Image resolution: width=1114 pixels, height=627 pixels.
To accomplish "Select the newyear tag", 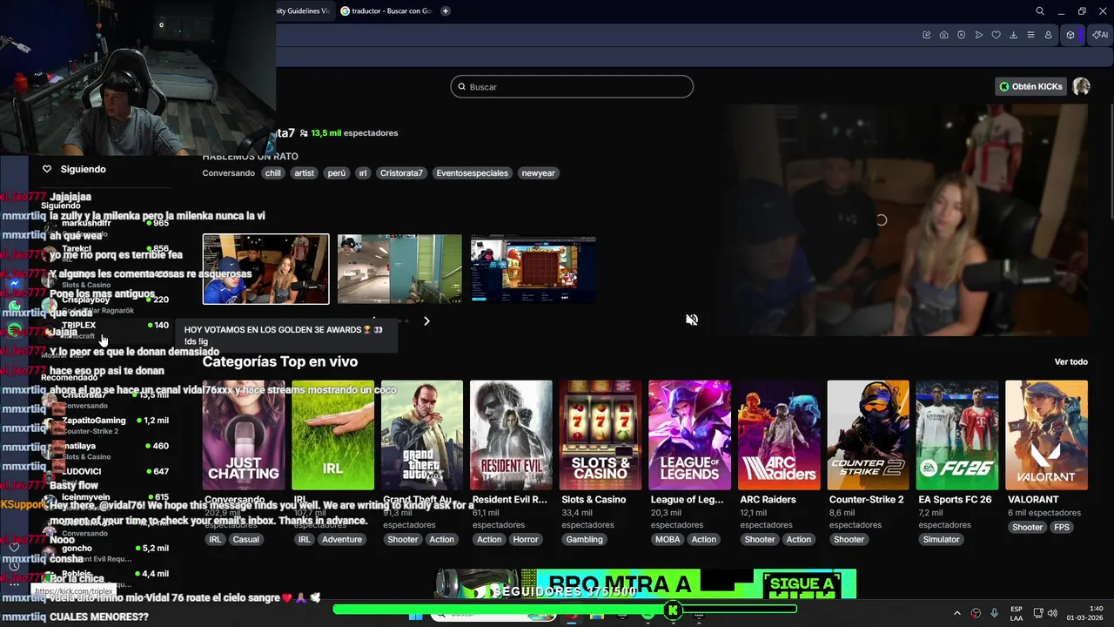I will [538, 173].
